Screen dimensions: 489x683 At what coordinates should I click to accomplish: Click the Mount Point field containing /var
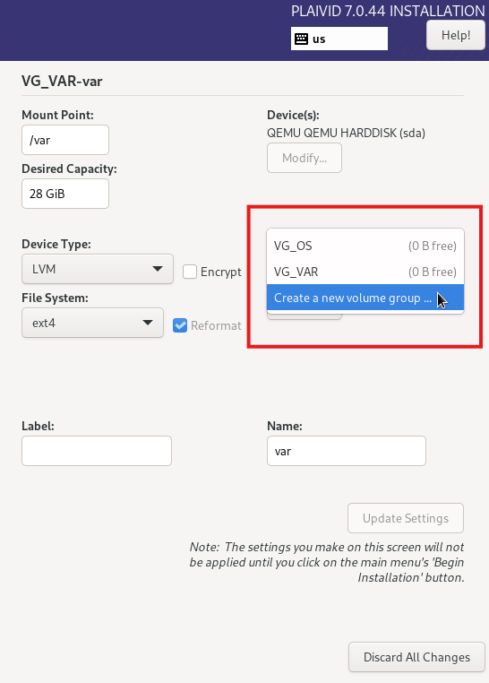point(65,140)
